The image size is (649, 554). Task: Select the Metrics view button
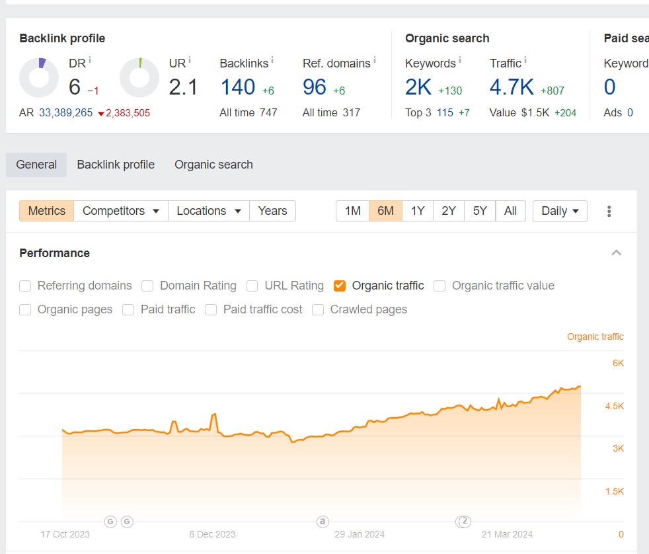point(47,211)
